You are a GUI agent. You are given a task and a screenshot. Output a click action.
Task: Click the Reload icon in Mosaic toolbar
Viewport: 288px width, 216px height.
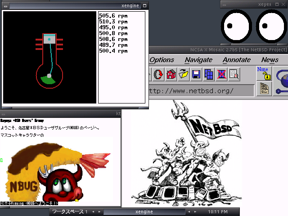[x=158, y=74]
